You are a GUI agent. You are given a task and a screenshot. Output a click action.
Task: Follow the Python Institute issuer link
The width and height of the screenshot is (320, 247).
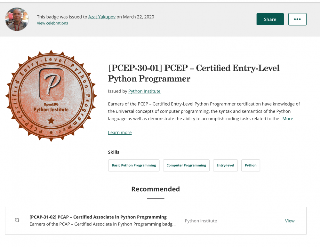point(144,91)
